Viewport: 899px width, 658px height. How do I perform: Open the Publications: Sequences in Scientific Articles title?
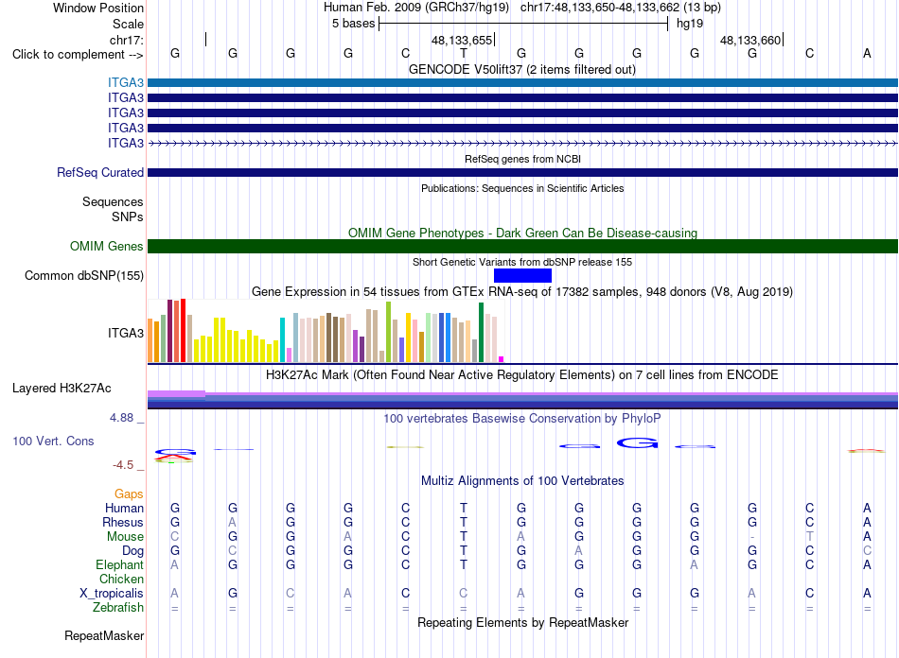[522, 188]
